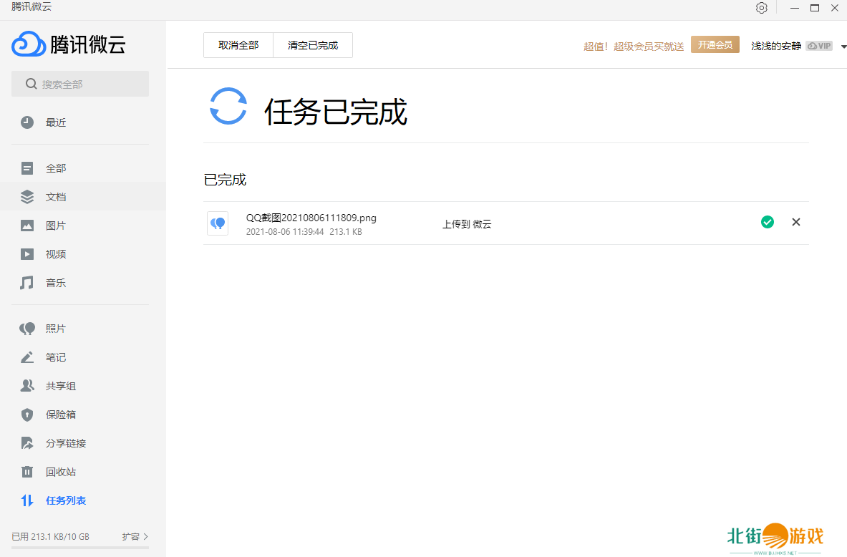Click the 保险箱 shield icon
Image resolution: width=847 pixels, height=557 pixels.
pos(27,415)
